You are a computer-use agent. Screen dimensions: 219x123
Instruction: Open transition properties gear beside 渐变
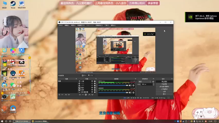[x=153, y=82]
